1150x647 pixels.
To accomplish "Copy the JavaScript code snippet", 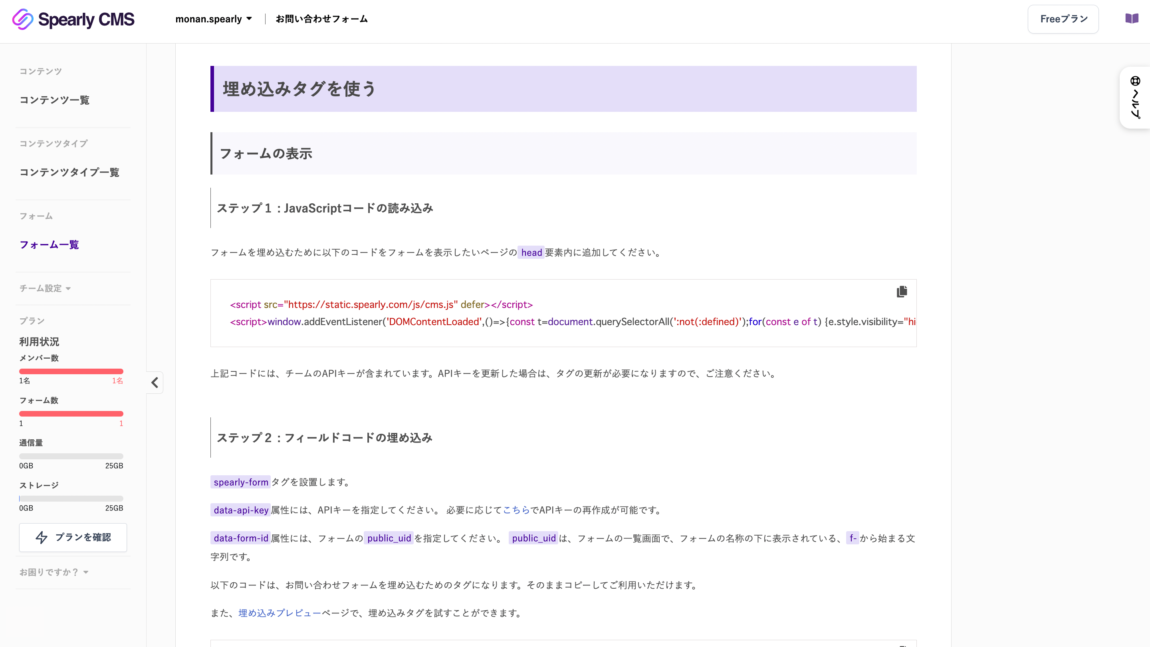I will click(902, 292).
